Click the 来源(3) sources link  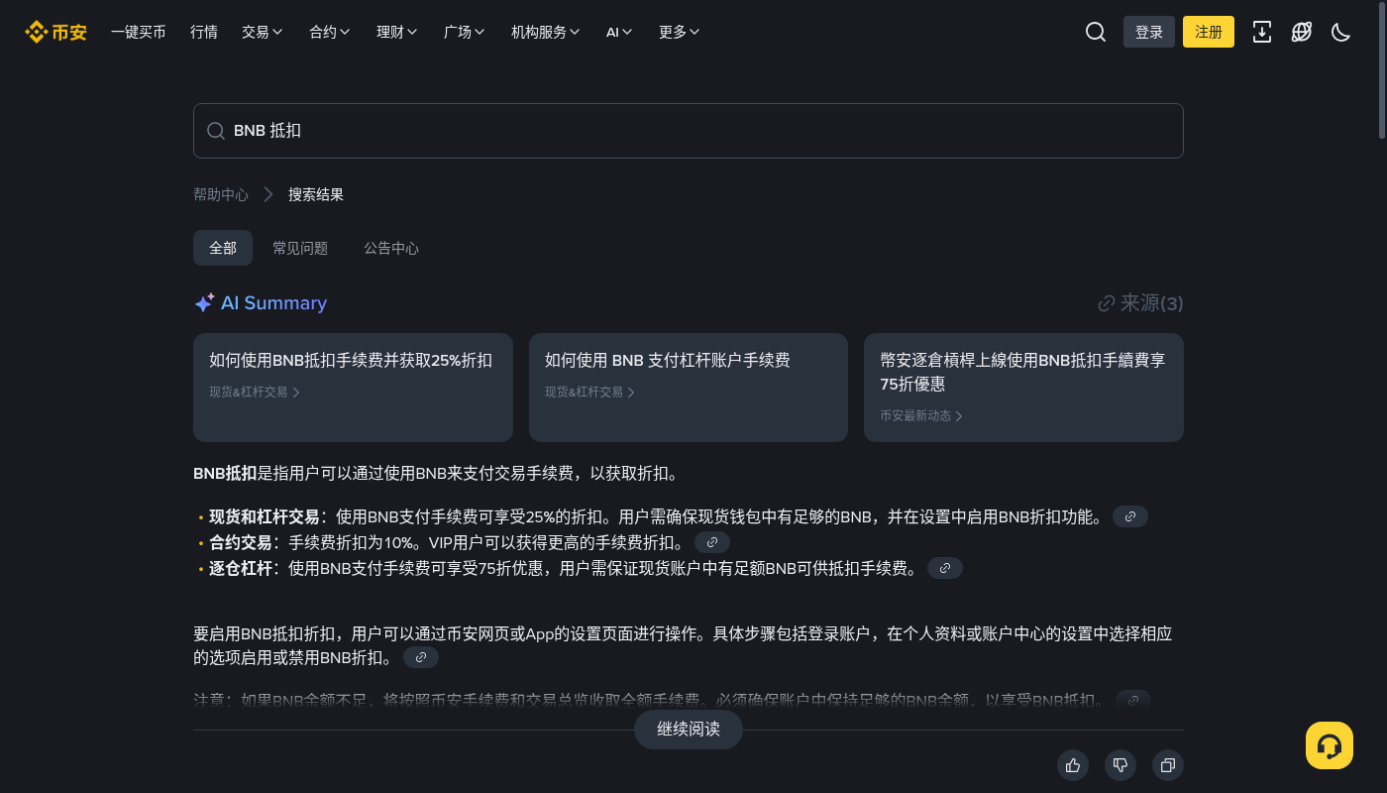click(x=1140, y=303)
